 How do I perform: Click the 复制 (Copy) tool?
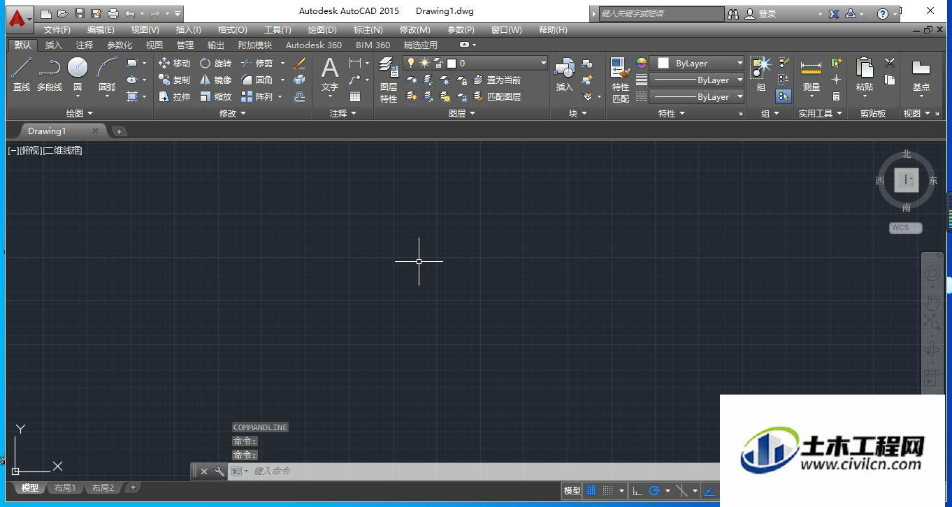(x=174, y=80)
